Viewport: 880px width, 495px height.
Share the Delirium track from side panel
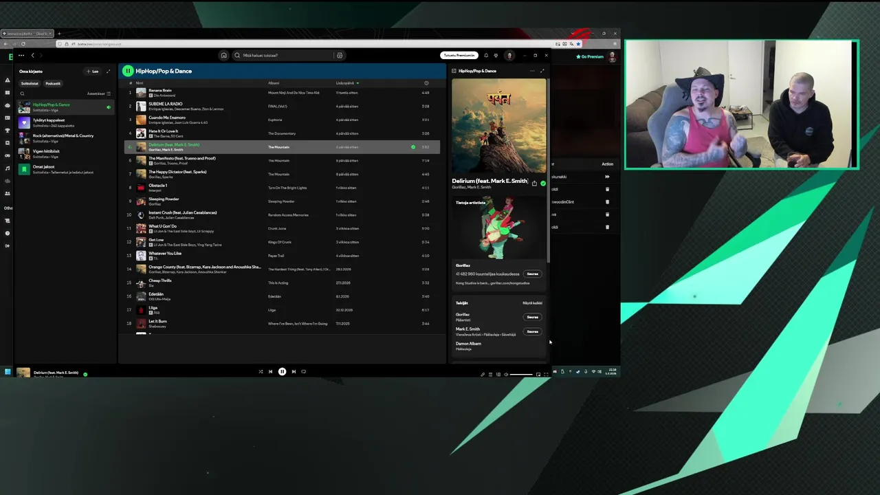pos(534,184)
